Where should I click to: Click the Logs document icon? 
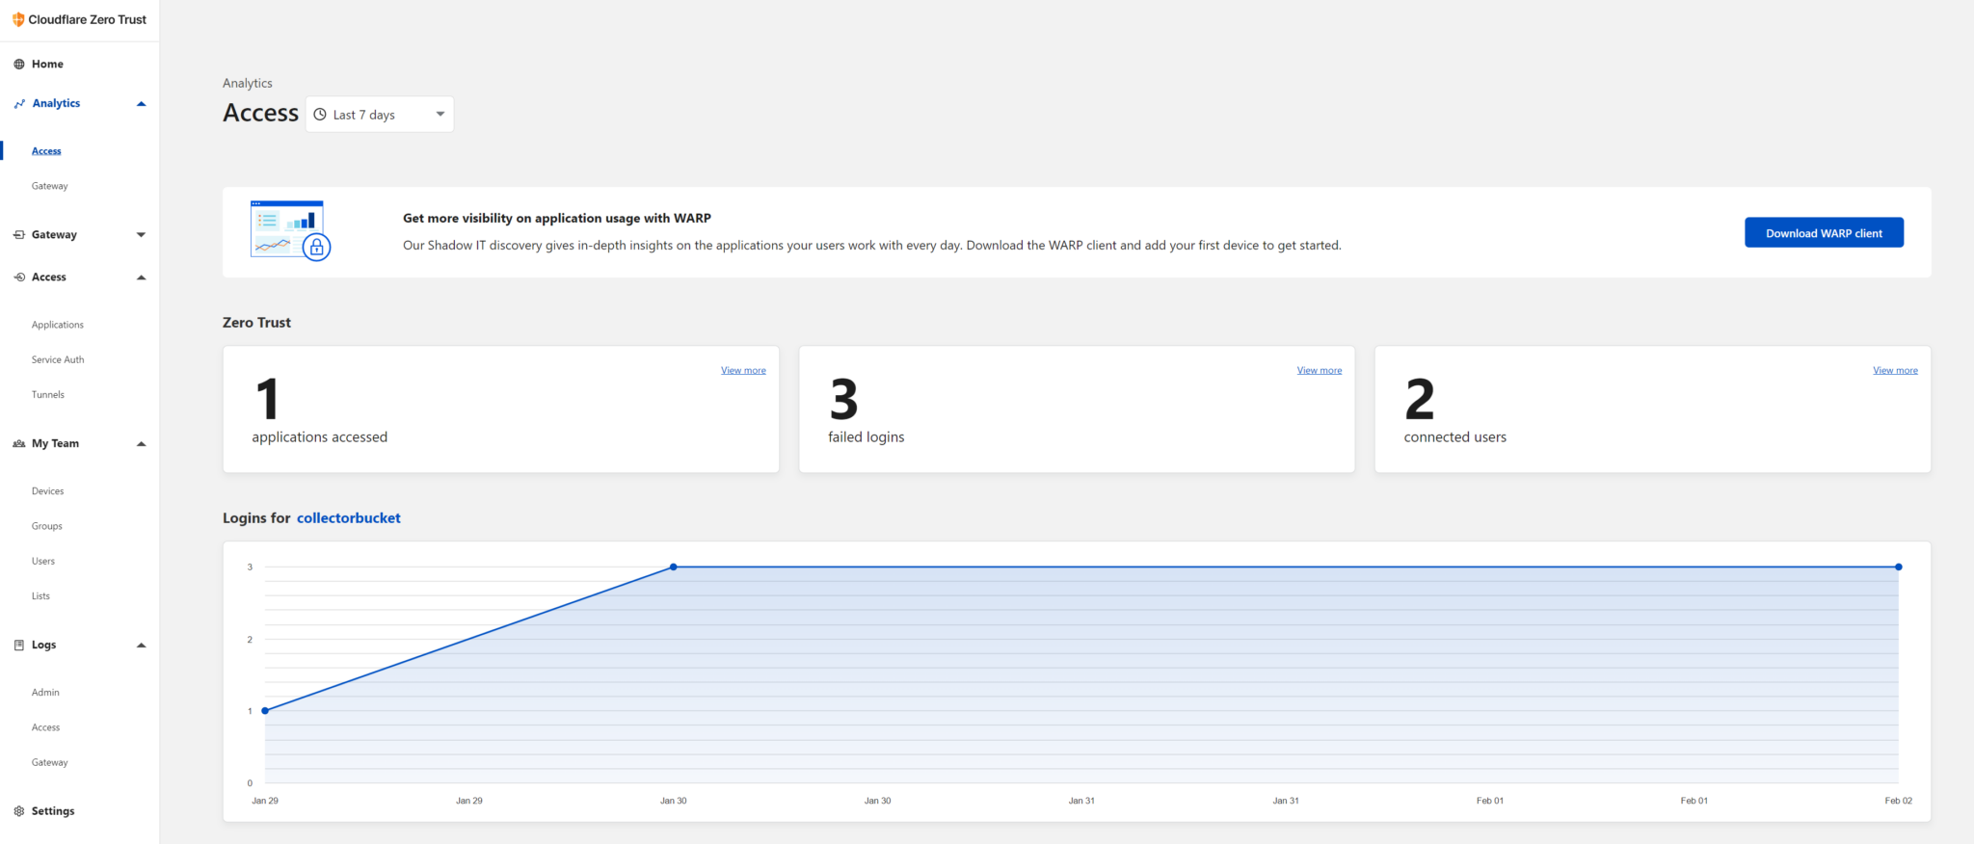coord(18,646)
